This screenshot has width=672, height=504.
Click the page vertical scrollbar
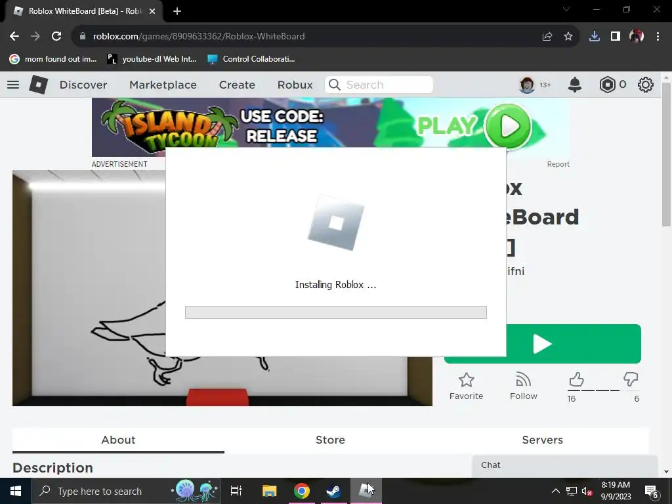[667, 155]
